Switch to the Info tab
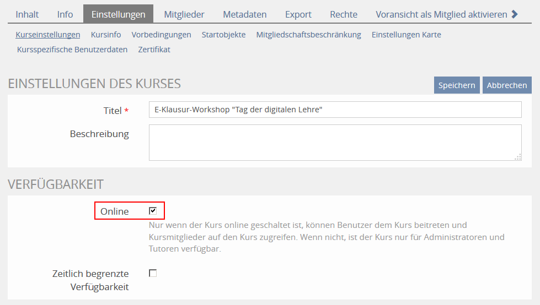This screenshot has width=540, height=305. tap(65, 14)
